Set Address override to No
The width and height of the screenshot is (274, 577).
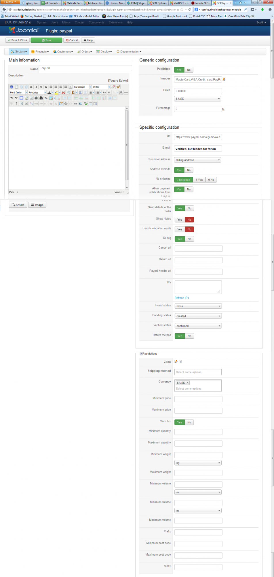pyautogui.click(x=189, y=170)
